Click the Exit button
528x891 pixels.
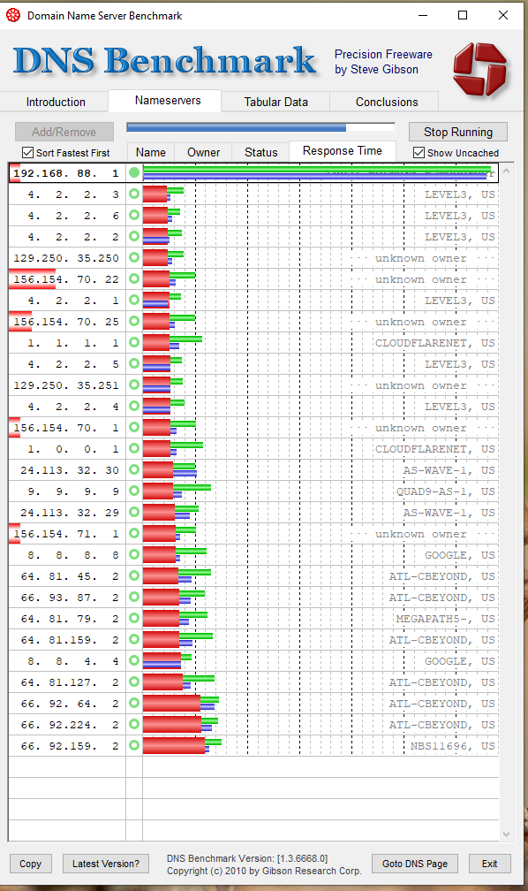490,864
